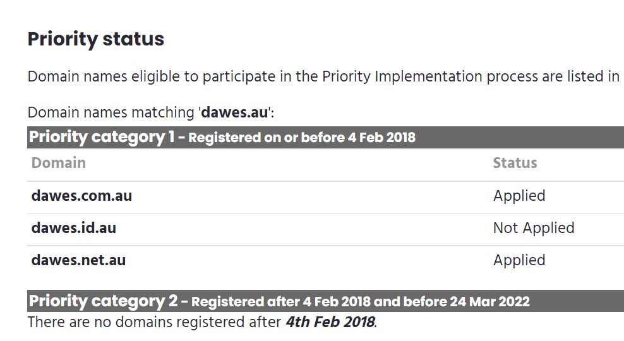Click the Priority category 1 title
624x341 pixels.
point(101,137)
